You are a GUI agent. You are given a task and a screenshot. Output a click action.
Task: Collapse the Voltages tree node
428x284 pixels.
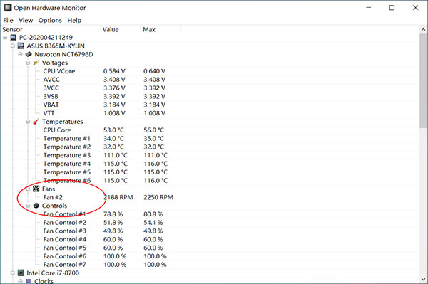point(28,63)
